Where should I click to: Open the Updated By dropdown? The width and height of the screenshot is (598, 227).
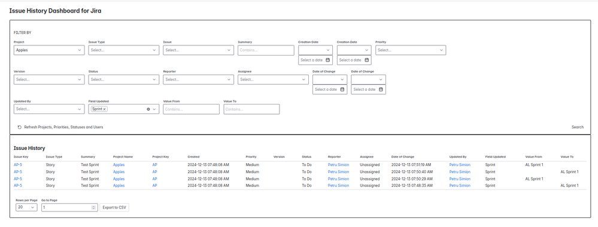(x=48, y=109)
